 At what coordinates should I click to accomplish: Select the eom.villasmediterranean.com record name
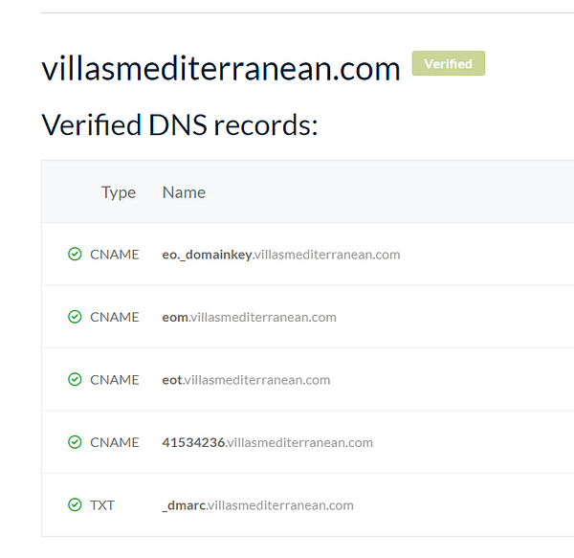(249, 317)
